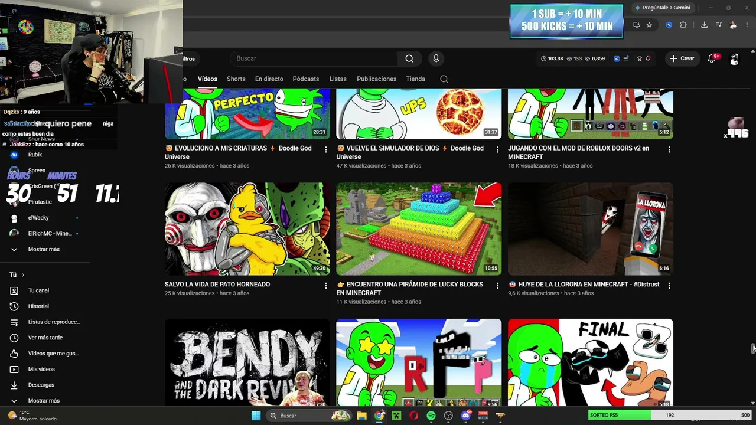Open the notifications bell

tap(712, 58)
